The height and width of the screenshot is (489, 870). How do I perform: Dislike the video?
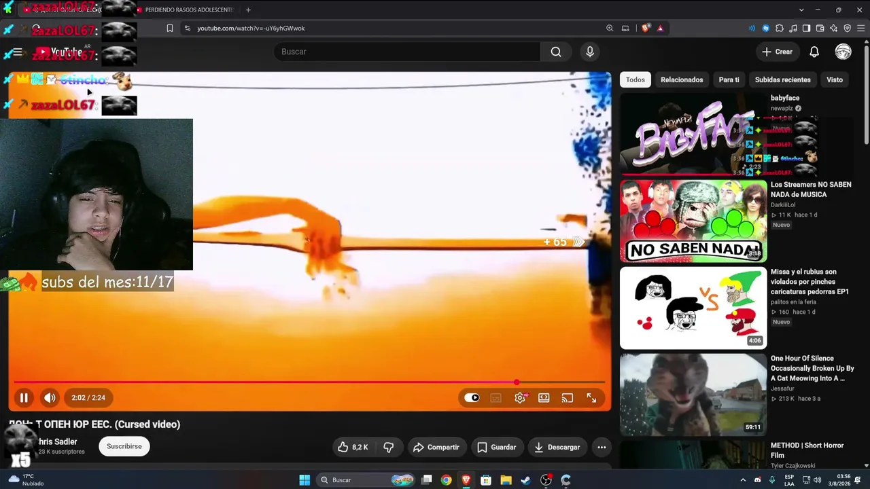tap(389, 447)
